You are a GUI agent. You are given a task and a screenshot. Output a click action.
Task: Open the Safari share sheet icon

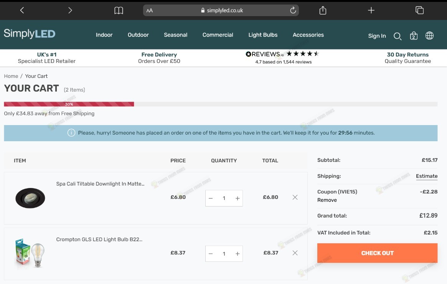[x=323, y=10]
